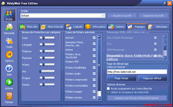Open the Enfant profile dropdown arrow

pos(104,16)
